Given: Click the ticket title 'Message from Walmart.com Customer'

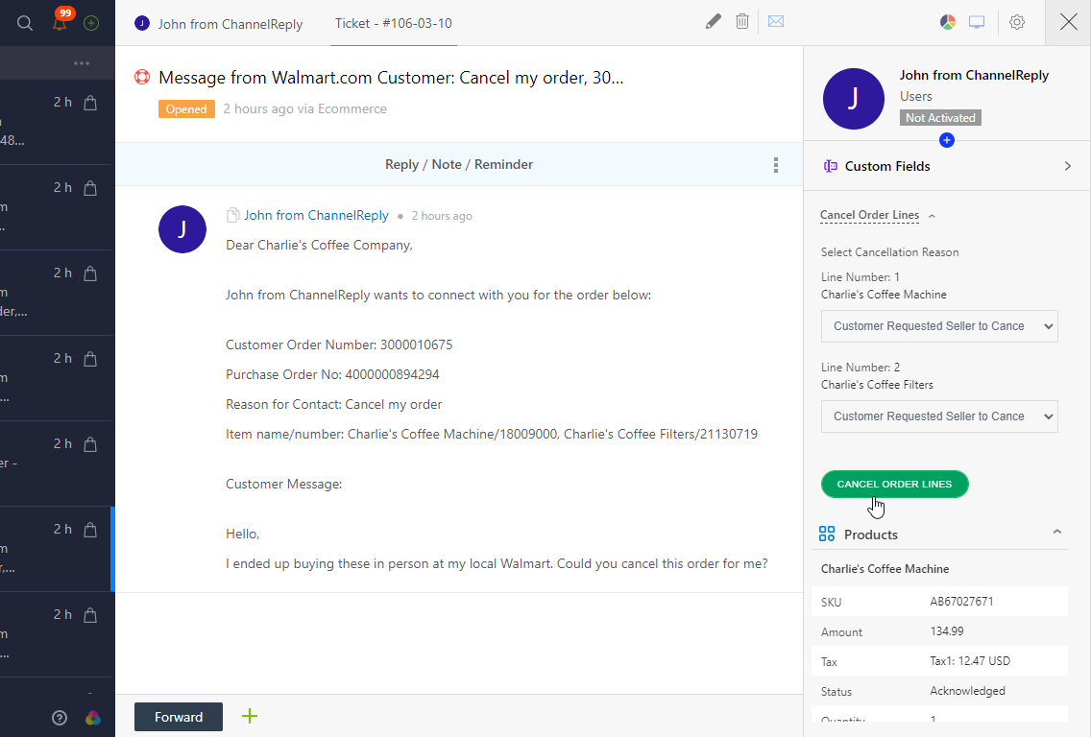Looking at the screenshot, I should (x=391, y=77).
